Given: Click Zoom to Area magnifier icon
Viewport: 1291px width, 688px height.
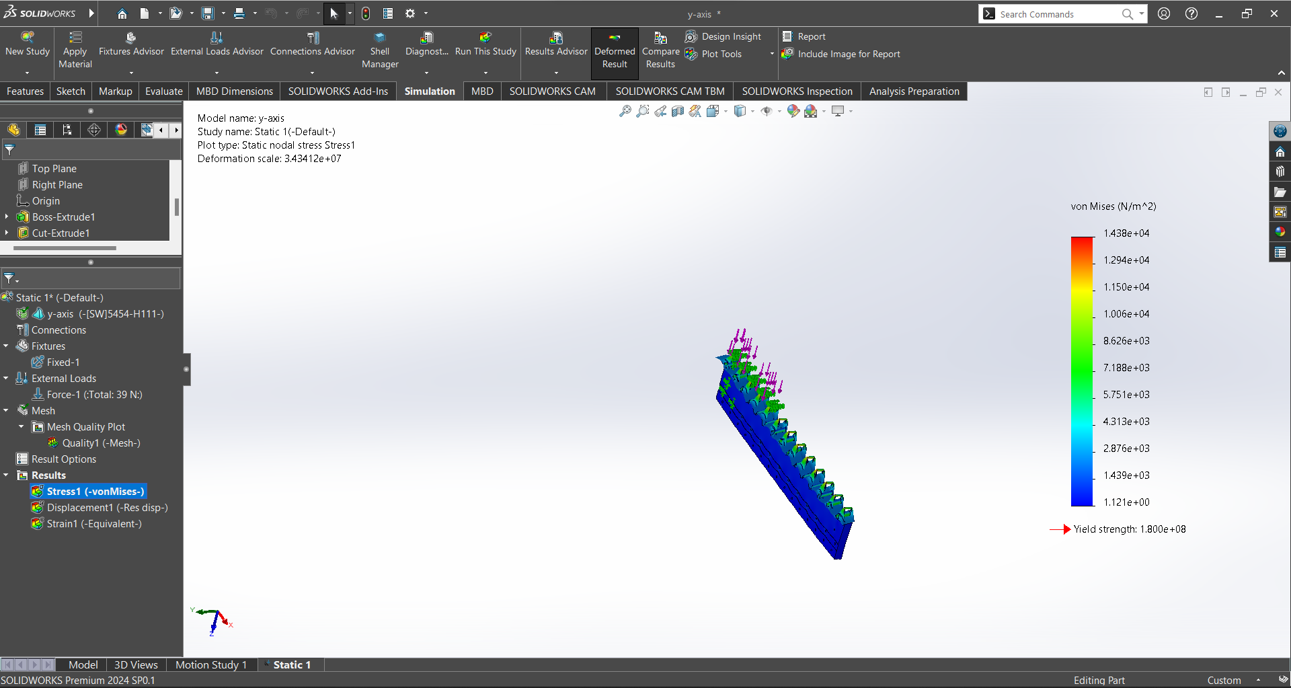Looking at the screenshot, I should (643, 111).
